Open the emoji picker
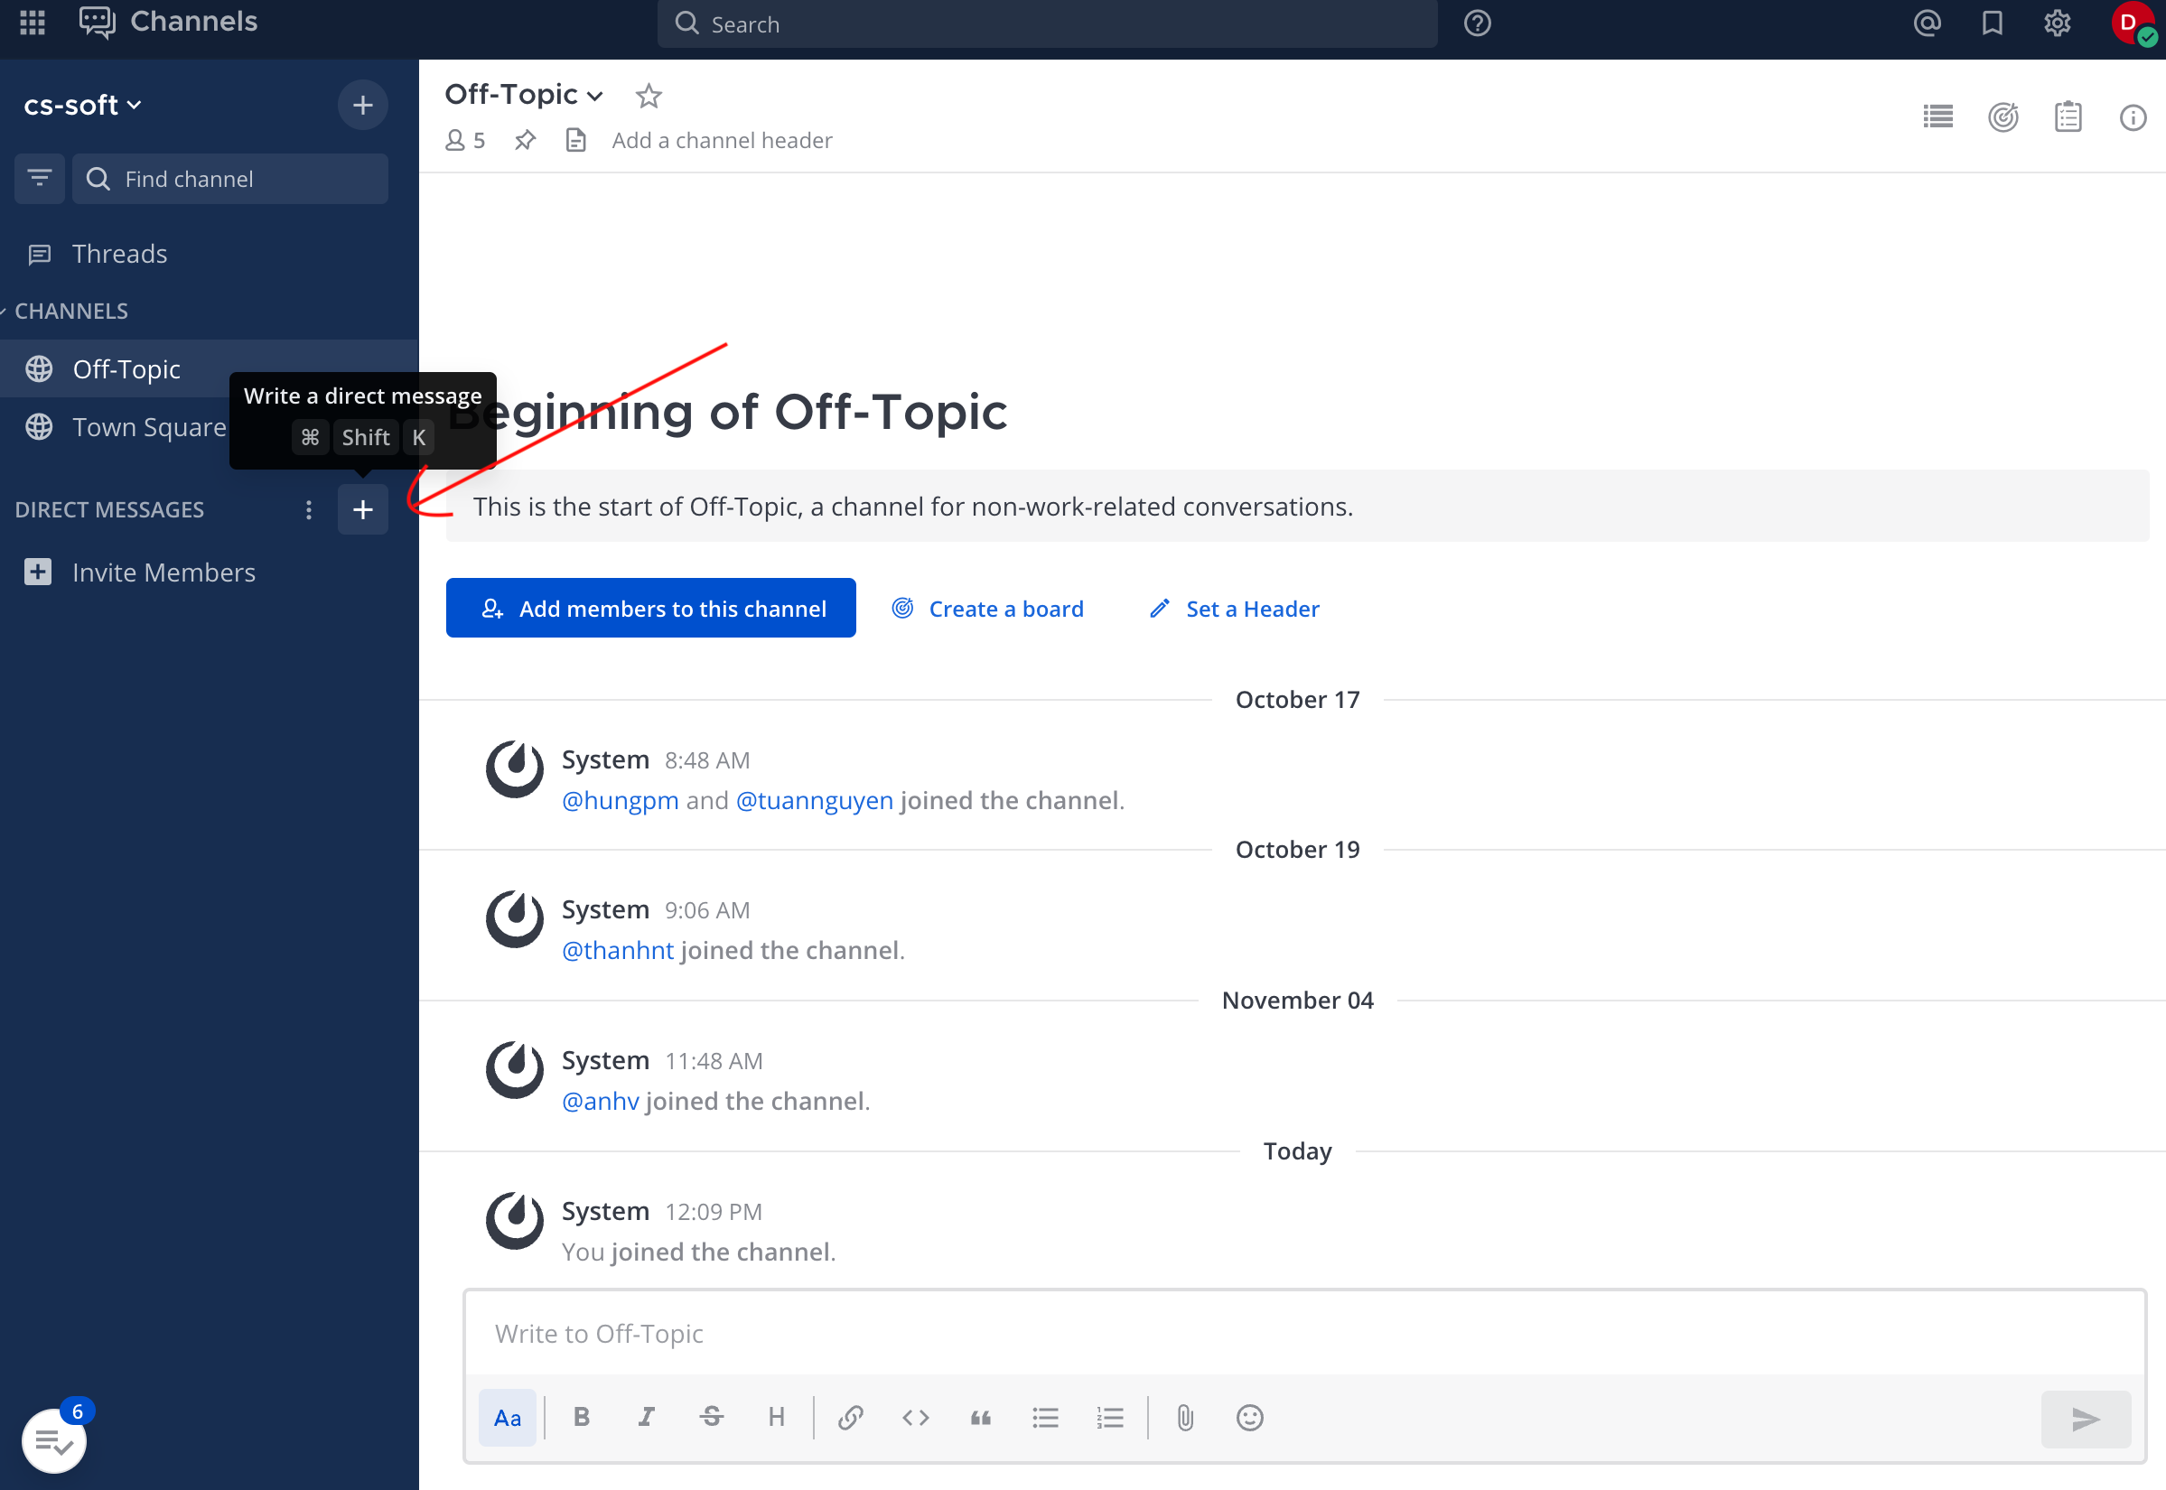This screenshot has width=2166, height=1490. click(1249, 1418)
